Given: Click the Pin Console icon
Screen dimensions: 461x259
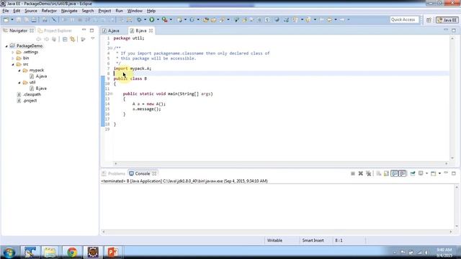Looking at the screenshot, I should (413, 173).
